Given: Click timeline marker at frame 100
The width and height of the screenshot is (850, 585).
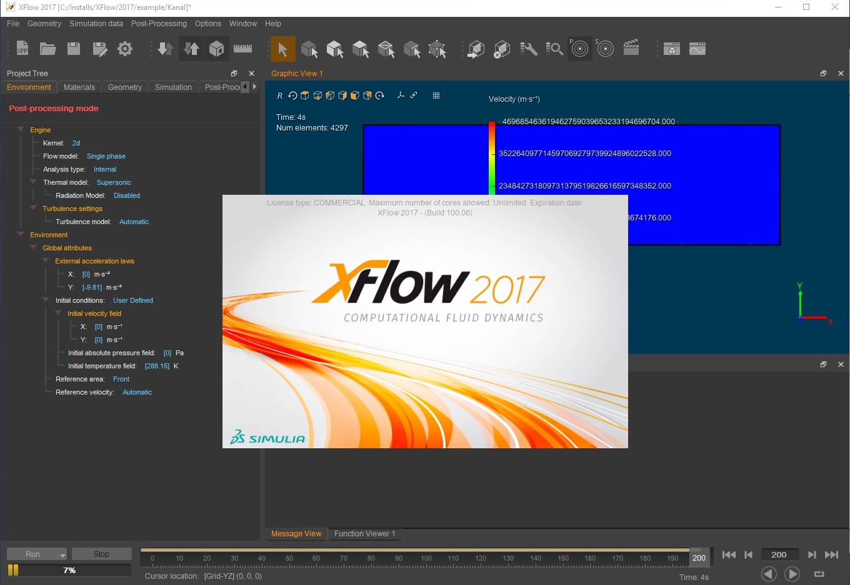Looking at the screenshot, I should click(426, 558).
